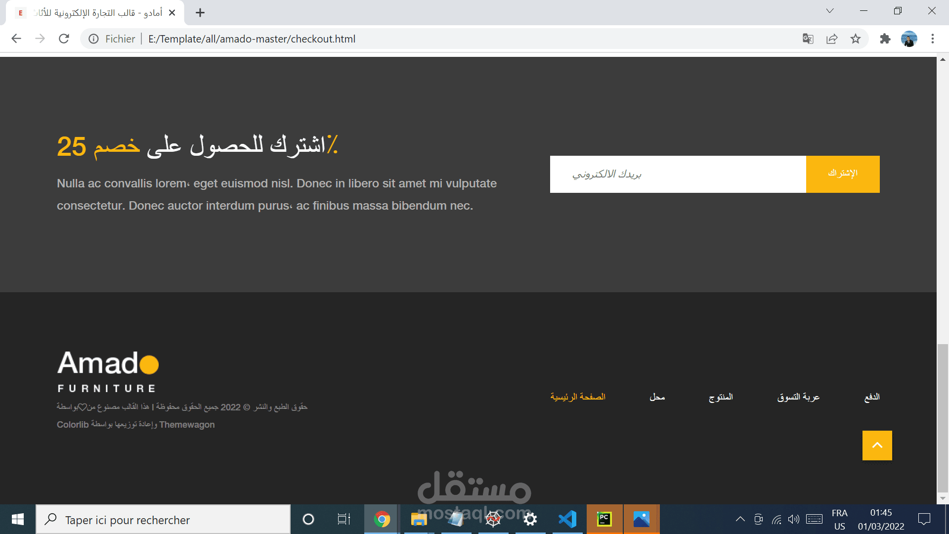The width and height of the screenshot is (949, 534).
Task: Open the Chrome extensions puzzle icon
Action: 885,39
